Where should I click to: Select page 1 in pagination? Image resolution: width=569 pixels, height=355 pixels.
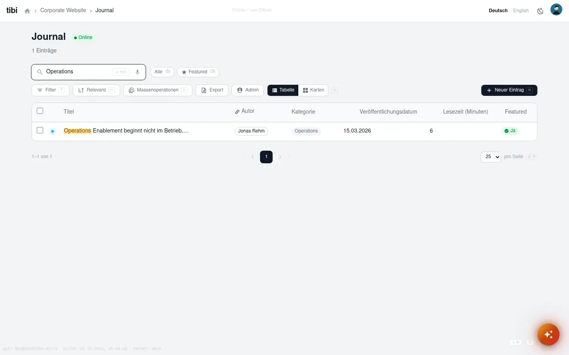[x=266, y=157]
